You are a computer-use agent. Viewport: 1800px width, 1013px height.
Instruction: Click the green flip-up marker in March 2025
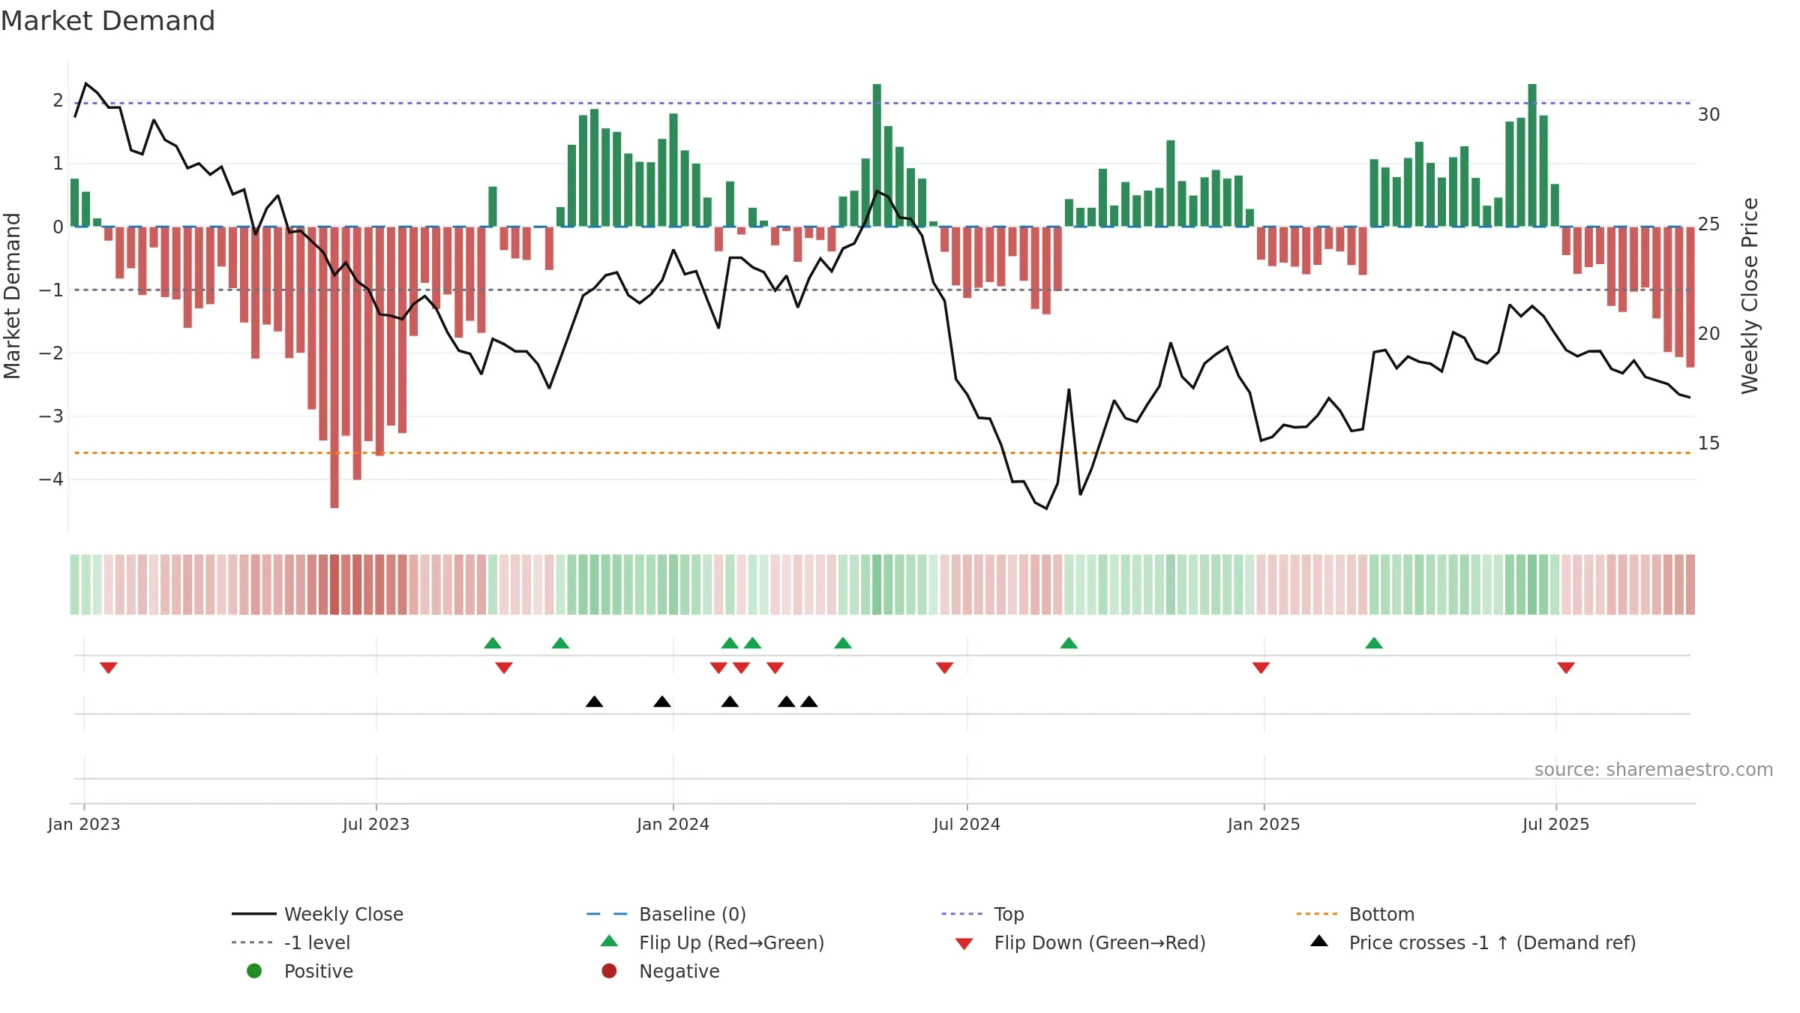point(1374,643)
